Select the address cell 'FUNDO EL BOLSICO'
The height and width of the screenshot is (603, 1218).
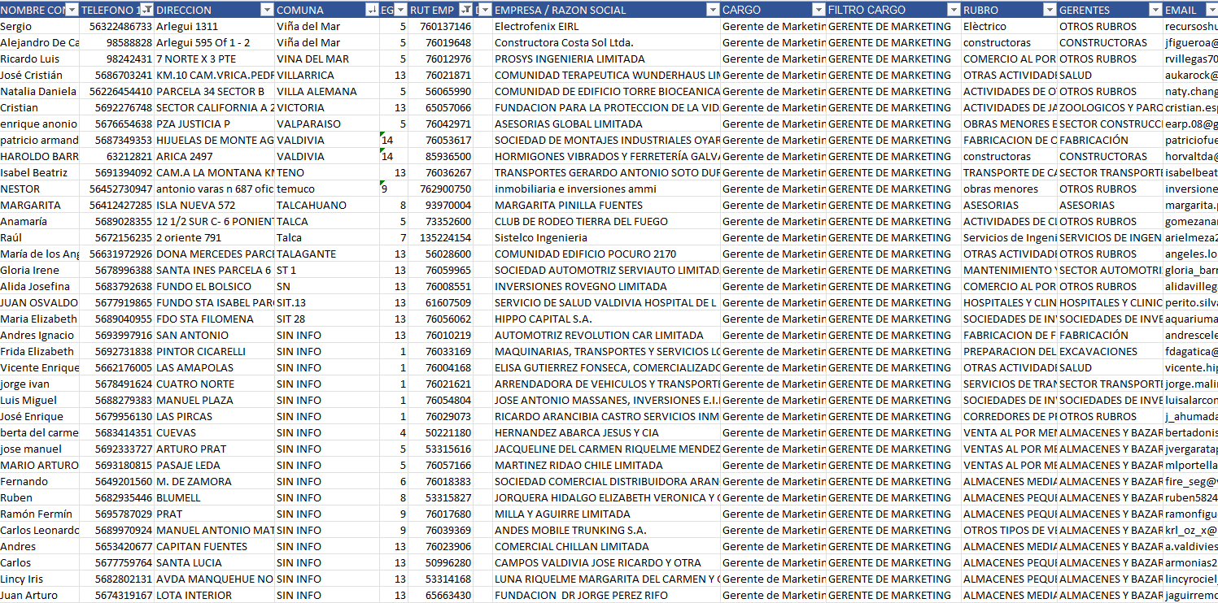pos(215,286)
